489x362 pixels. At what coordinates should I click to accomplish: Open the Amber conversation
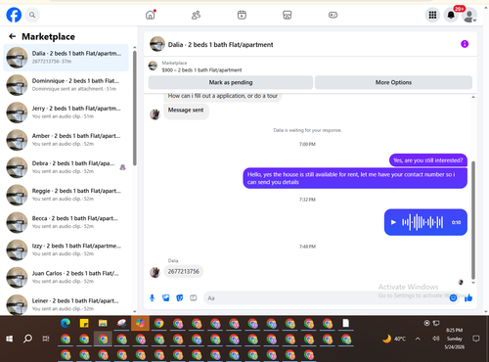[67, 140]
